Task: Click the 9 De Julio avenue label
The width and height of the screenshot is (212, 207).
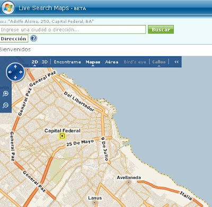Action: point(104,149)
